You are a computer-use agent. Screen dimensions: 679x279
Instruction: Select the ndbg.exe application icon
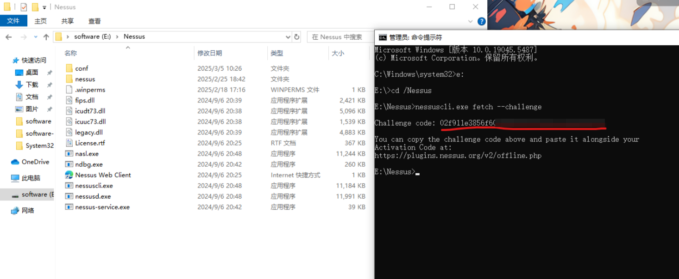(69, 164)
